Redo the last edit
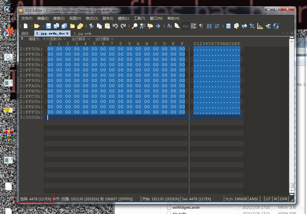307x214 pixels. (x=123, y=26)
